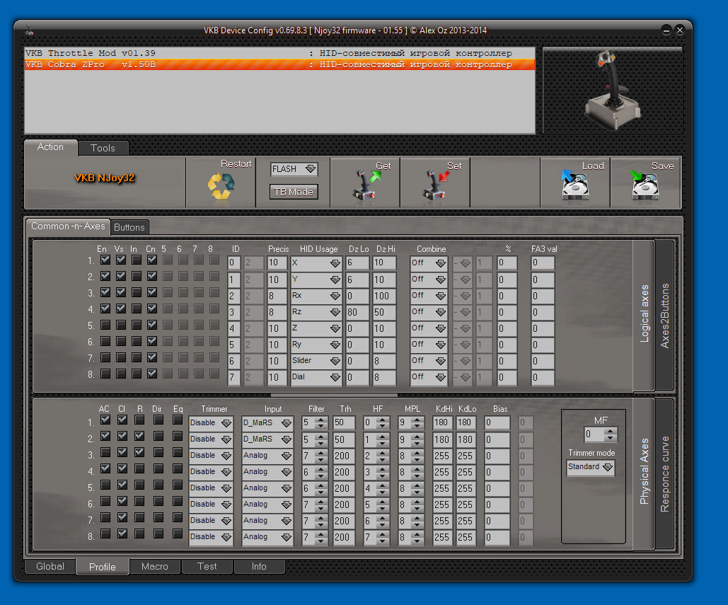The image size is (728, 605).
Task: Click the Restart recycle icon
Action: [x=220, y=187]
